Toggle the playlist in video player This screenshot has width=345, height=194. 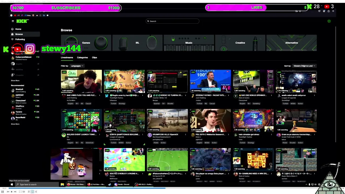(x=29, y=192)
